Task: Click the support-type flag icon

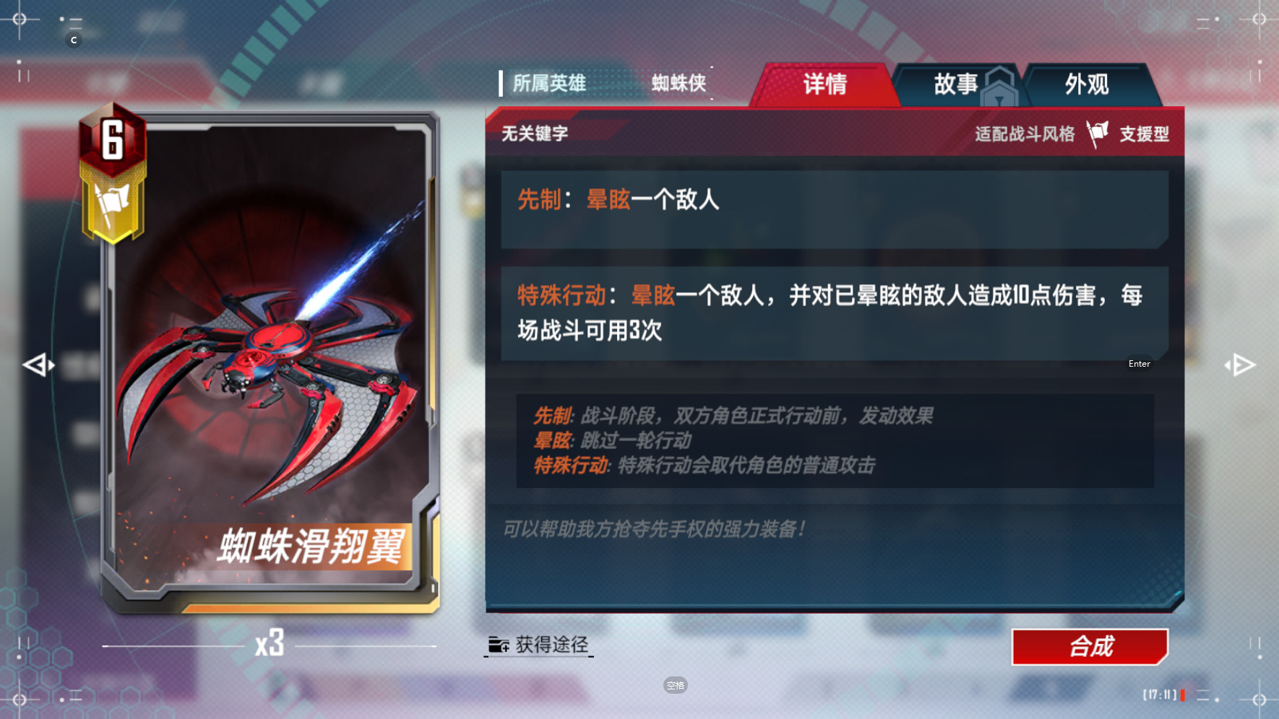Action: tap(1098, 134)
